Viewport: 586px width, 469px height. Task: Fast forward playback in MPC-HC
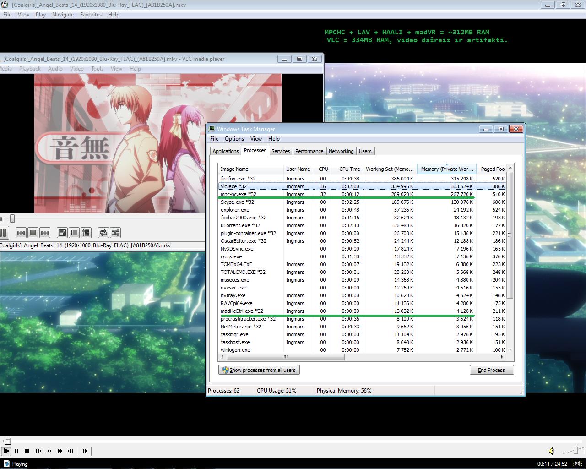click(x=60, y=451)
